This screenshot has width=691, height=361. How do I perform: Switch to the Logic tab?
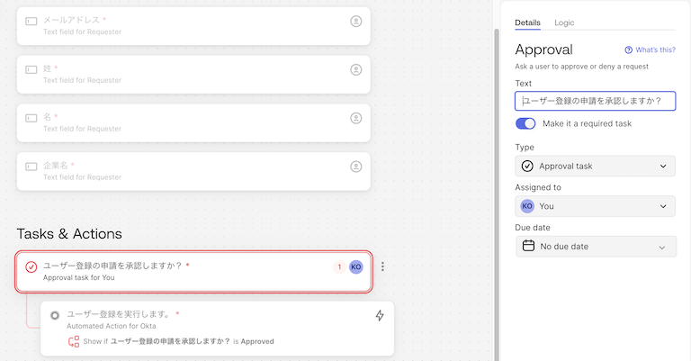[x=564, y=23]
